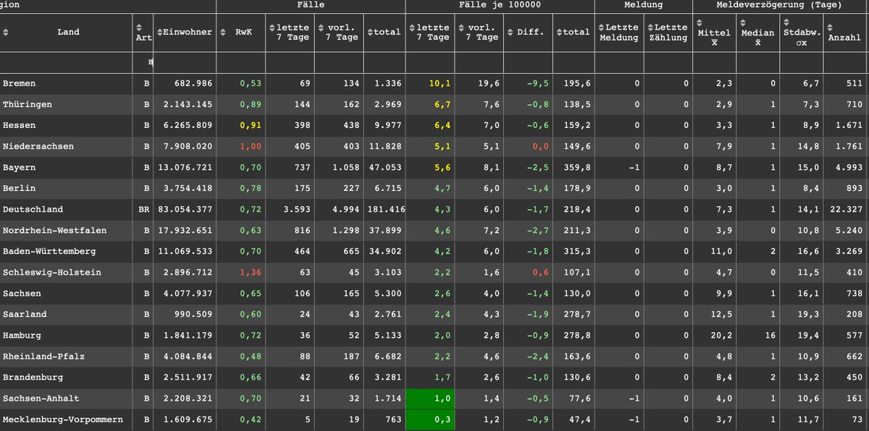The height and width of the screenshot is (431, 869).
Task: Select the Bremen row name
Action: point(19,84)
